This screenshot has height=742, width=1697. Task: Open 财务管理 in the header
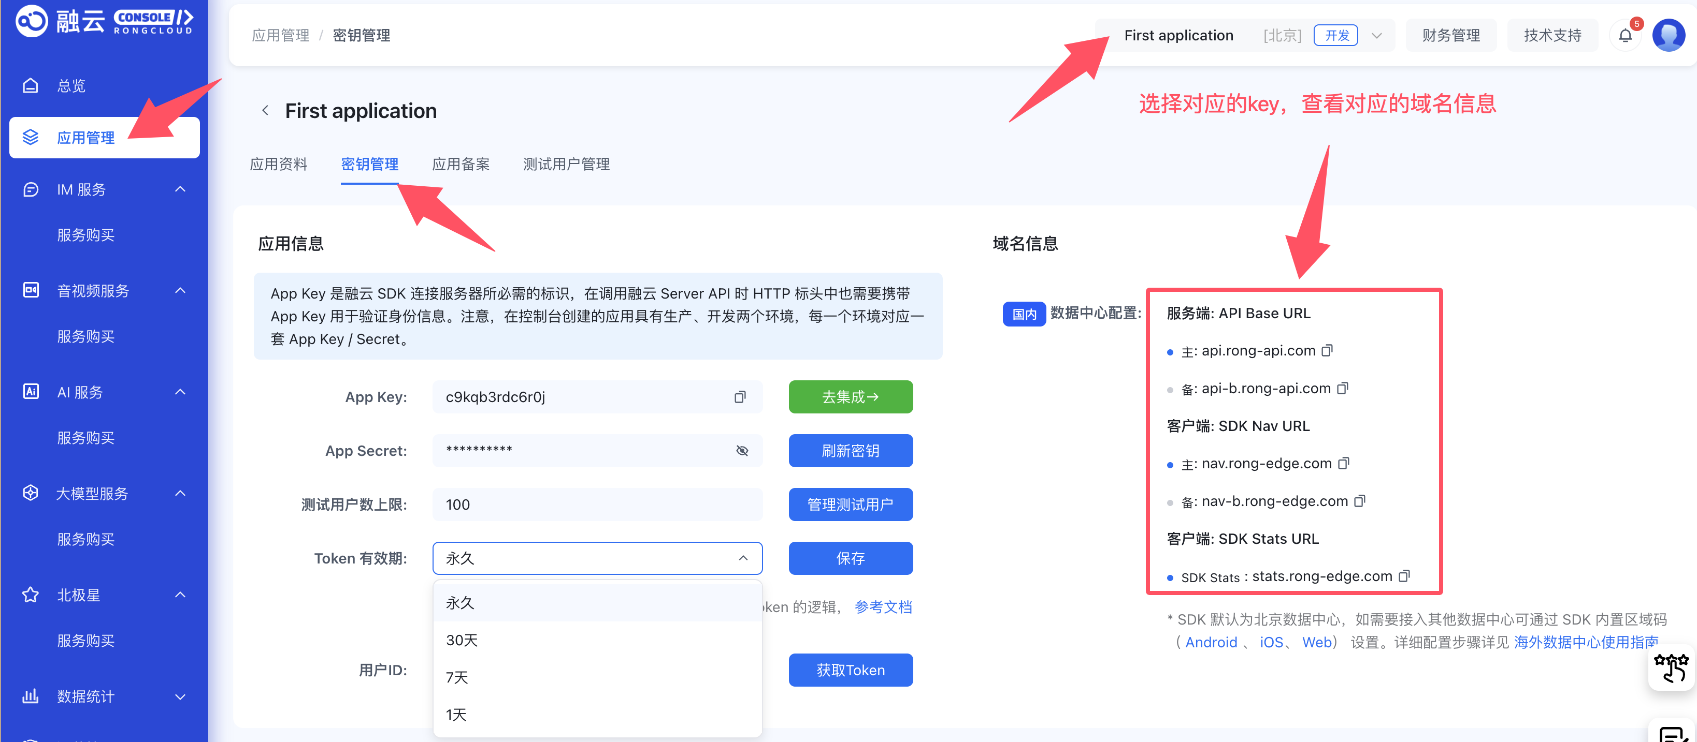tap(1450, 36)
